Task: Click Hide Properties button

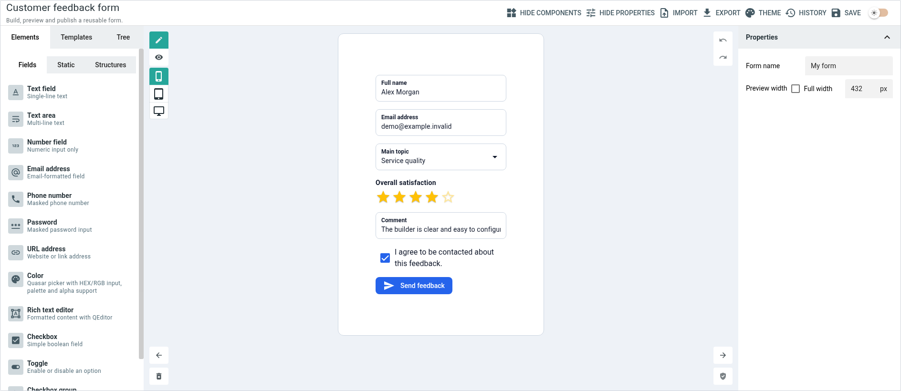Action: click(620, 13)
